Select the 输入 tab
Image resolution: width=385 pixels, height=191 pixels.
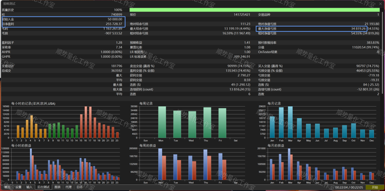(x=29, y=187)
